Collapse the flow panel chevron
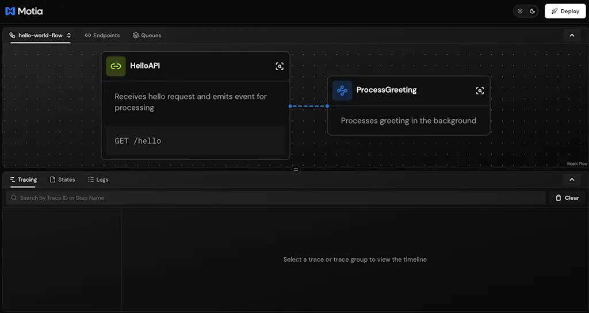589x313 pixels. [572, 35]
